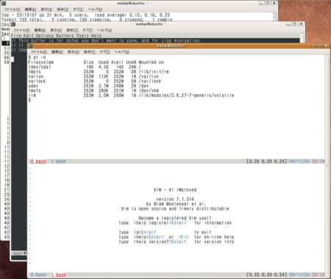This screenshot has height=279, width=331.
Task: Minimize the Emacs terminal window
Action: (x=288, y=24)
